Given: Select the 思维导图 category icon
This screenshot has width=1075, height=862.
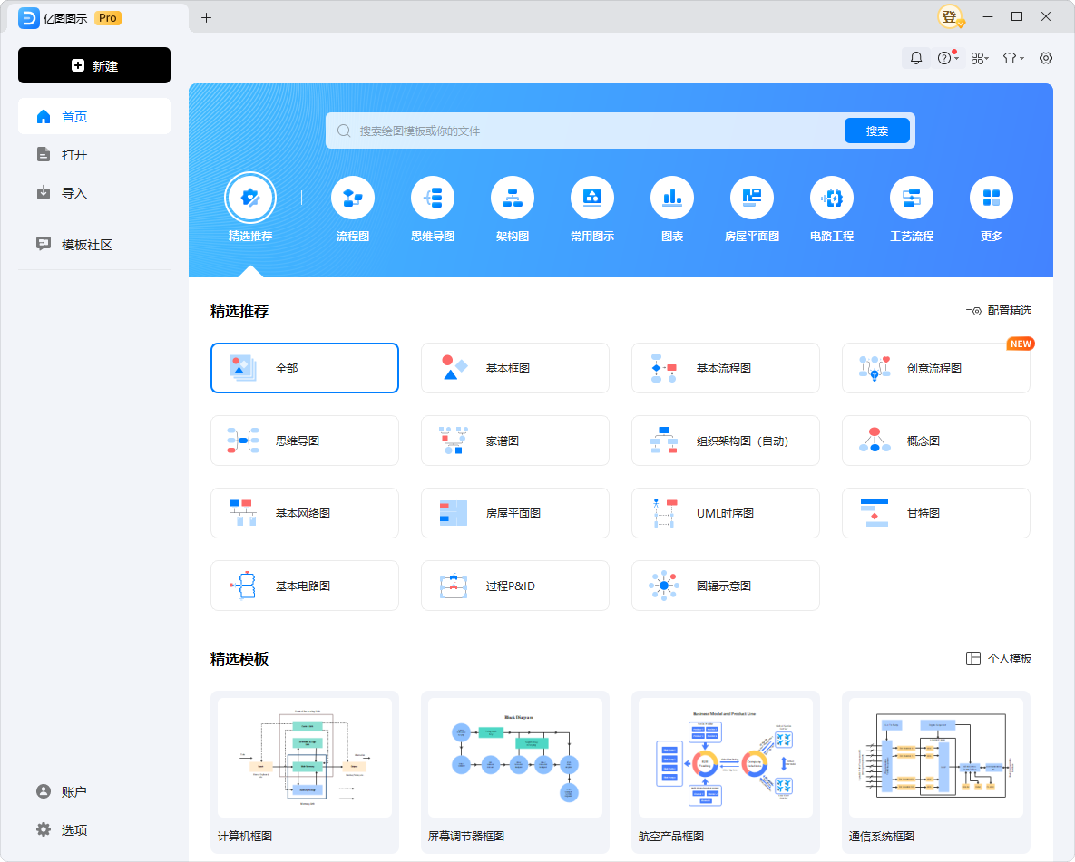Looking at the screenshot, I should (x=433, y=198).
